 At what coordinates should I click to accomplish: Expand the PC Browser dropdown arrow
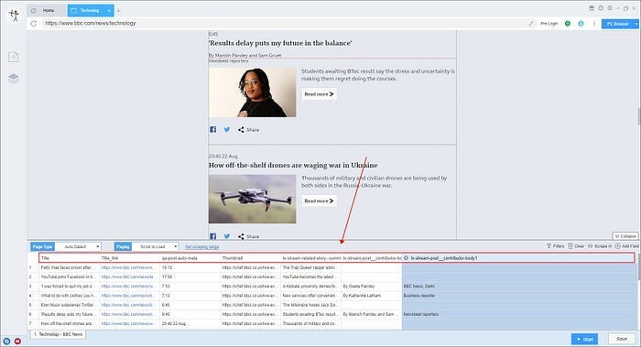click(636, 24)
